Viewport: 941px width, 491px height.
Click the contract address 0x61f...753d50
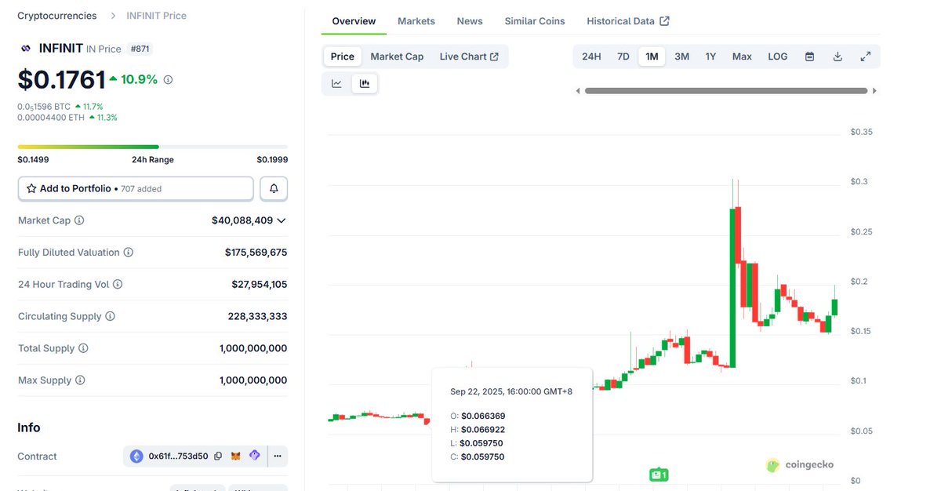pyautogui.click(x=179, y=456)
